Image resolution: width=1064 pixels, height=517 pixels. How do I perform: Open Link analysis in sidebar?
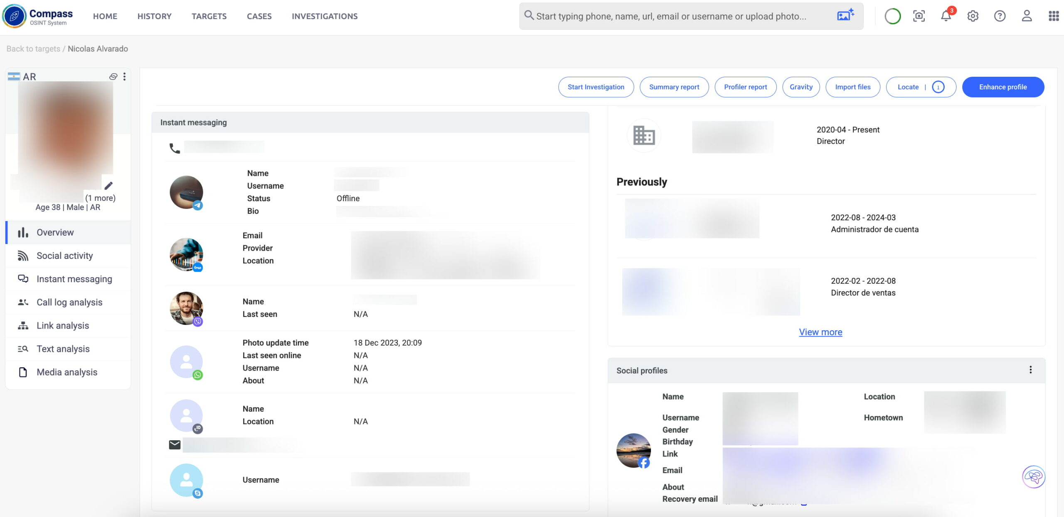(63, 325)
